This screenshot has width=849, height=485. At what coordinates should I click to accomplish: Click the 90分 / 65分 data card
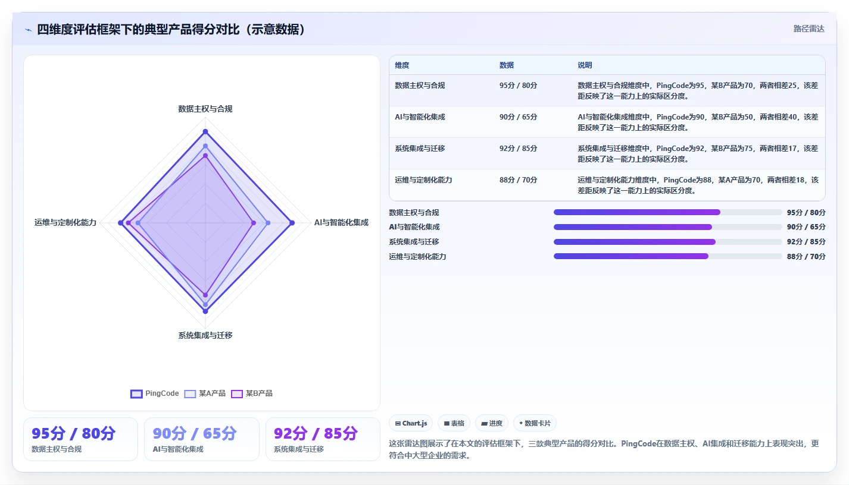(202, 439)
